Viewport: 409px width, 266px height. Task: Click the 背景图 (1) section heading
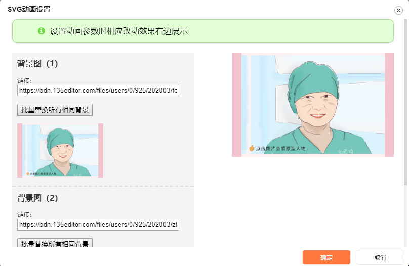click(x=37, y=64)
